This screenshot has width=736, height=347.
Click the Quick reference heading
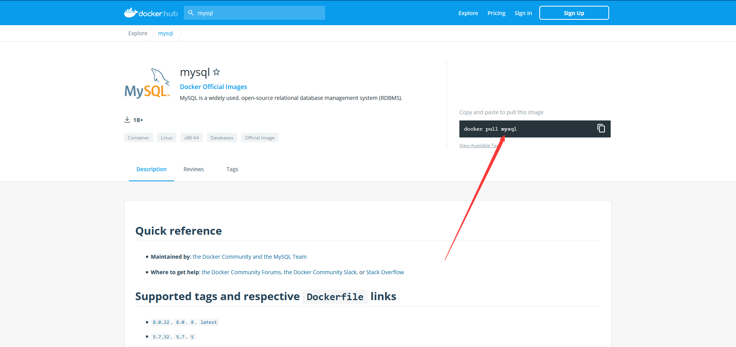click(x=178, y=231)
